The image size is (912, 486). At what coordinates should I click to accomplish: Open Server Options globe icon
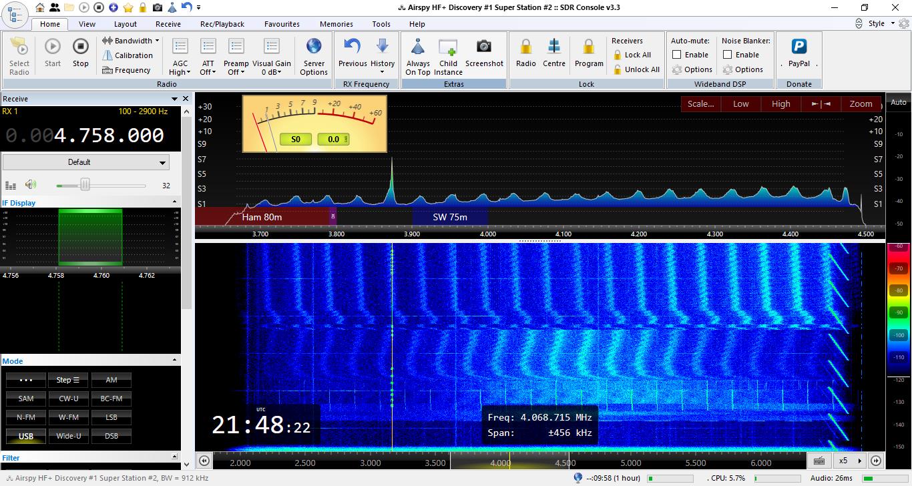tap(314, 47)
